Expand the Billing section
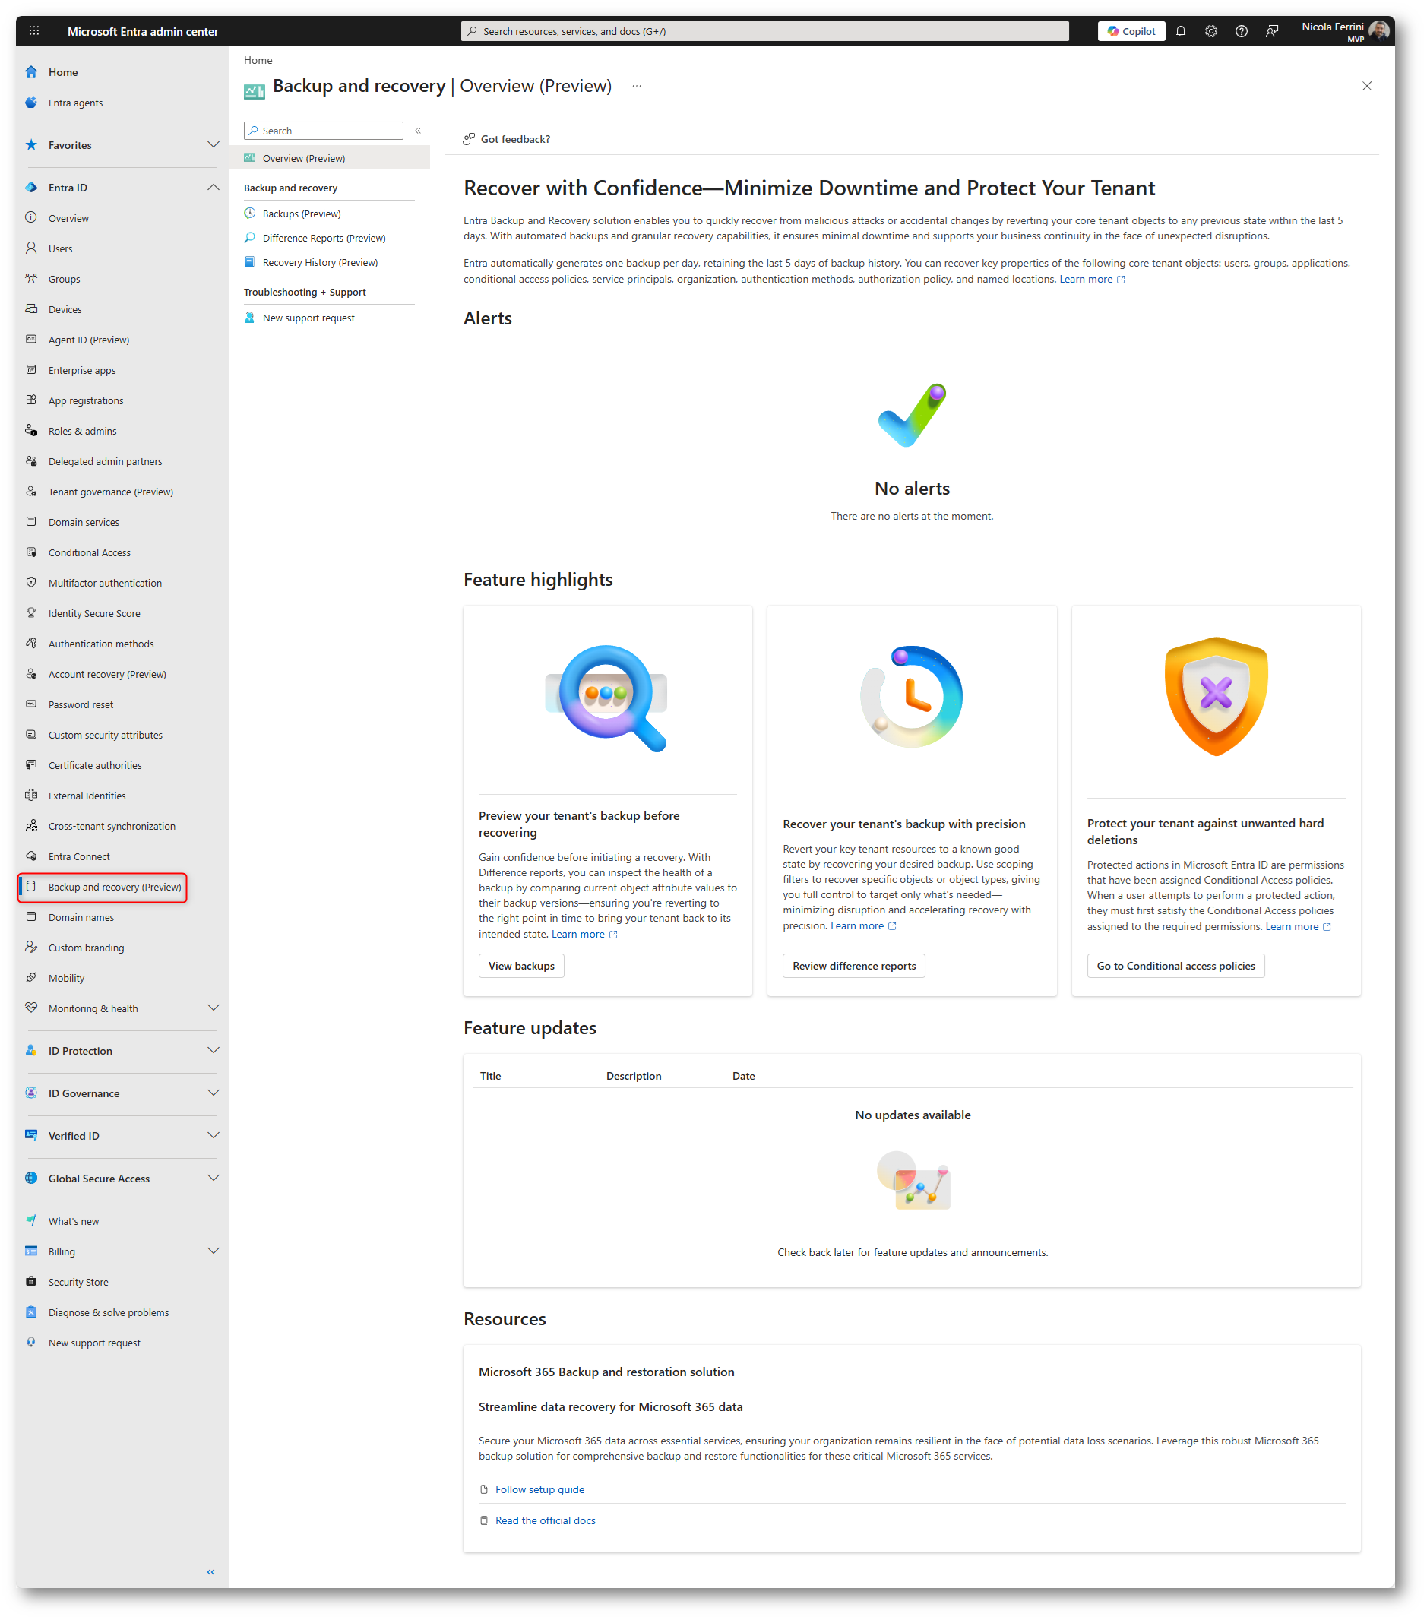The height and width of the screenshot is (1620, 1427). (214, 1251)
